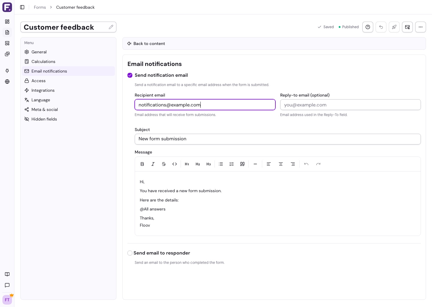Open the dashboard grid icon in left rail

click(7, 22)
